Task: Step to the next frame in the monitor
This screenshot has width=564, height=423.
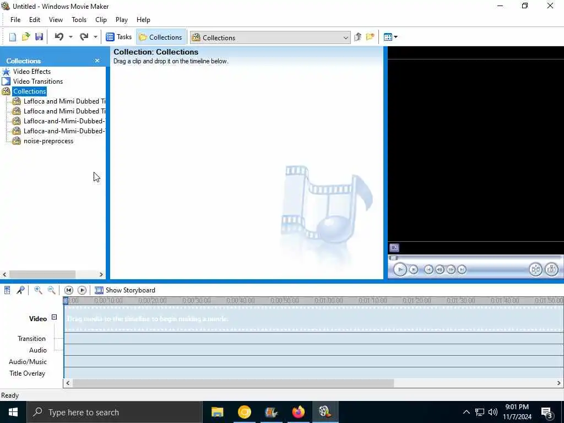Action: (451, 269)
